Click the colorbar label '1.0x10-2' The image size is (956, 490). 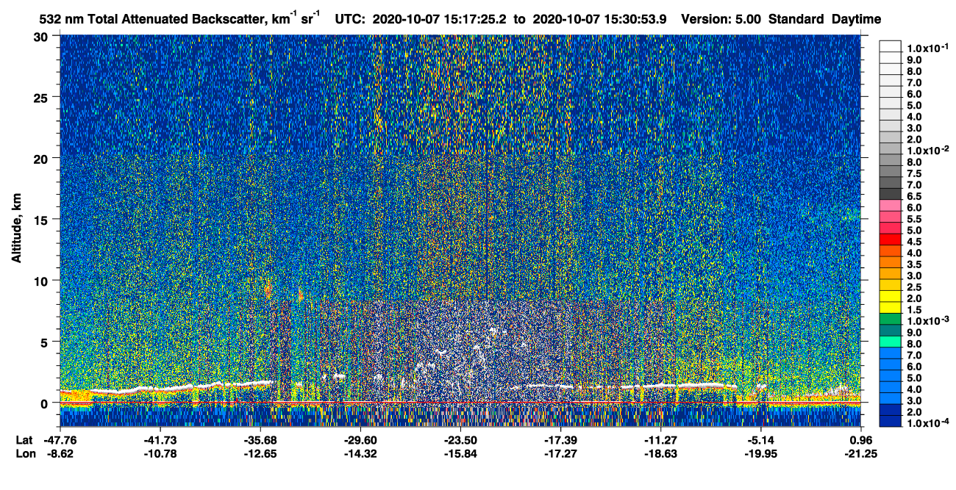coord(927,150)
